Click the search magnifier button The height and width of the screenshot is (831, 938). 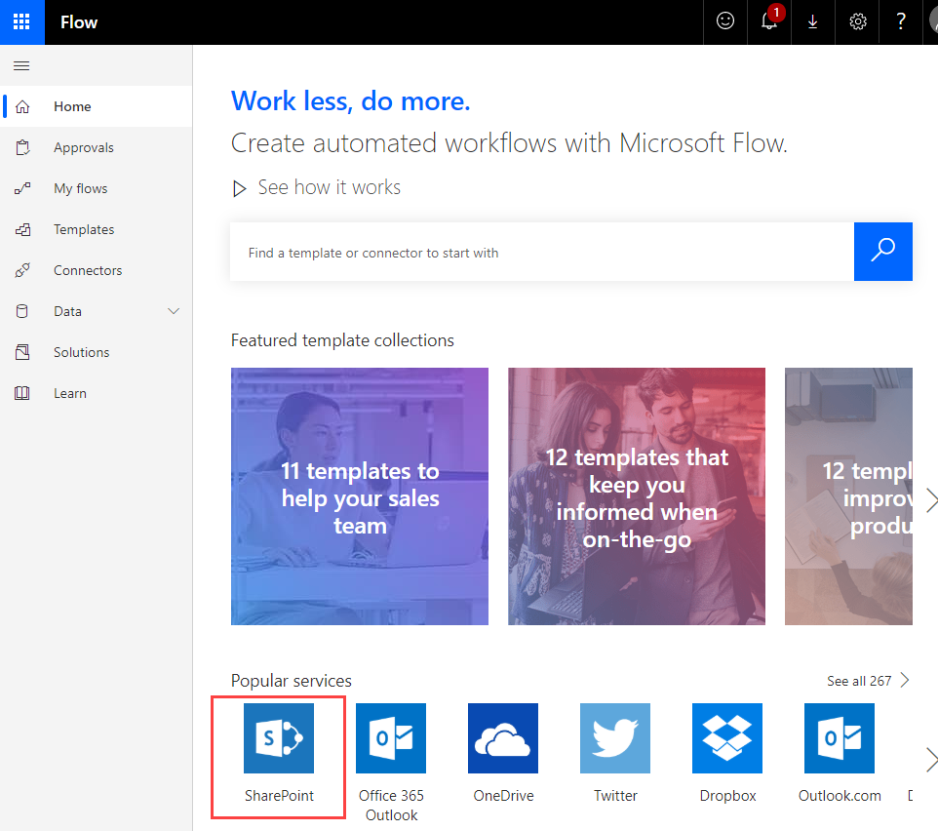click(x=883, y=252)
